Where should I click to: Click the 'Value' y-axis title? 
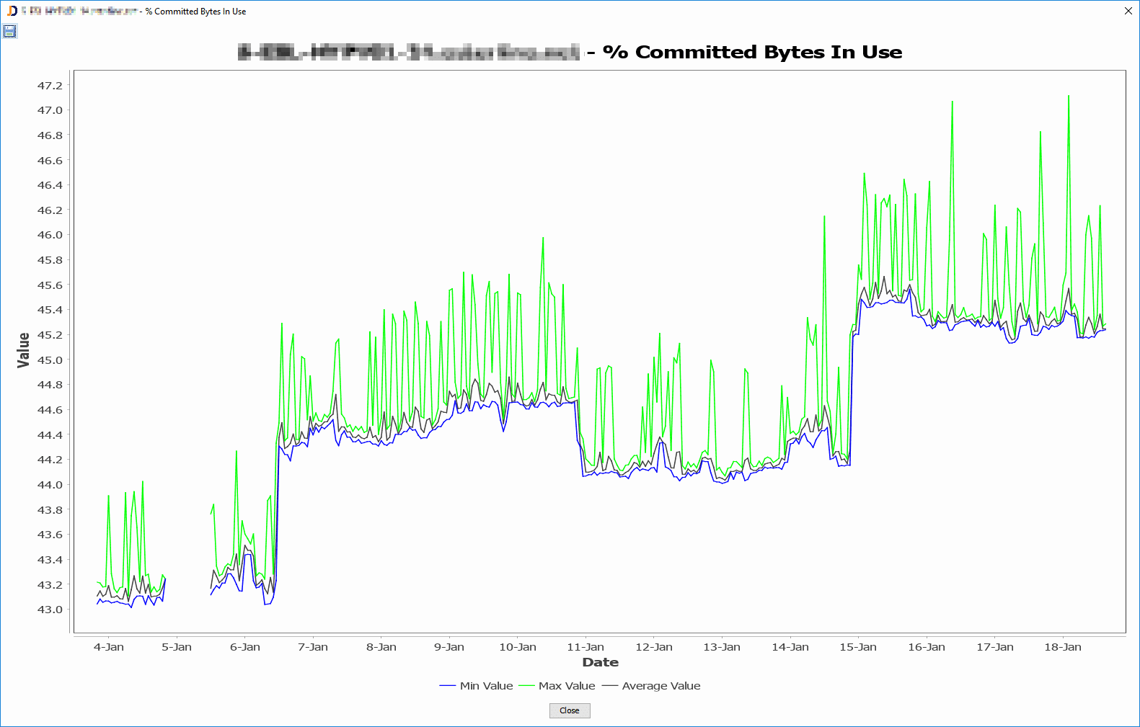click(x=24, y=350)
